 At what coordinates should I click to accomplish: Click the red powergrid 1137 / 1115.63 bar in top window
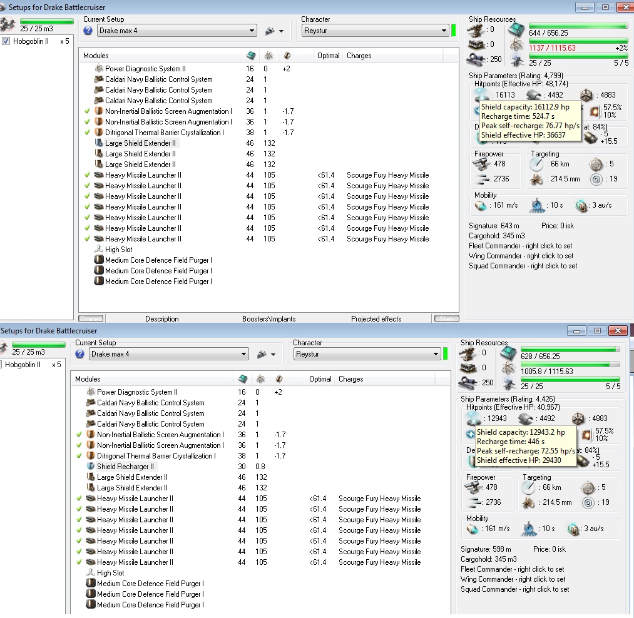coord(578,41)
